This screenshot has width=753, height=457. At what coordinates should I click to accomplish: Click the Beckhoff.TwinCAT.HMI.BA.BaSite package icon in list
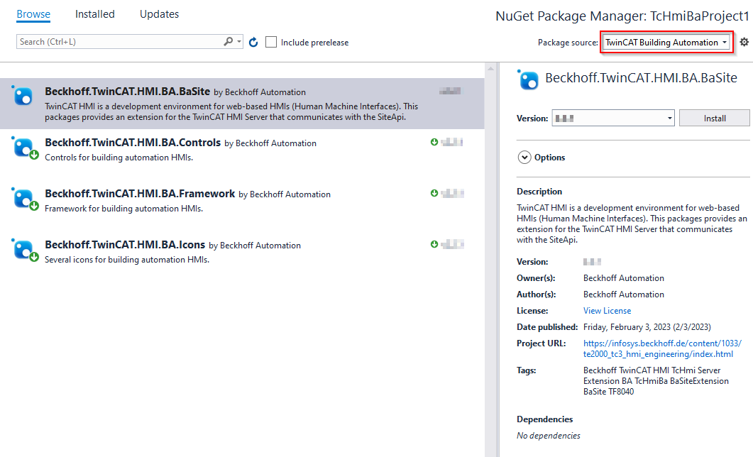coord(22,96)
